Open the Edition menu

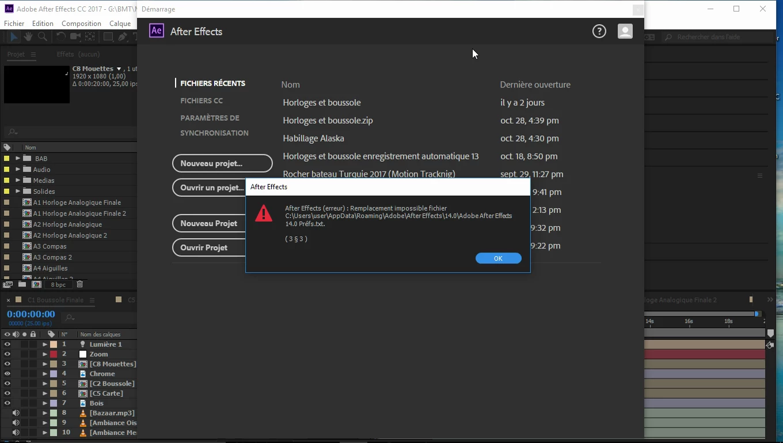point(43,24)
